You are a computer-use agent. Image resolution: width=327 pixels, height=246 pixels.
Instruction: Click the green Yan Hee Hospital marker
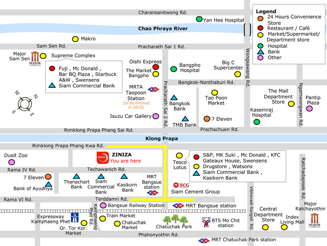[x=199, y=19]
